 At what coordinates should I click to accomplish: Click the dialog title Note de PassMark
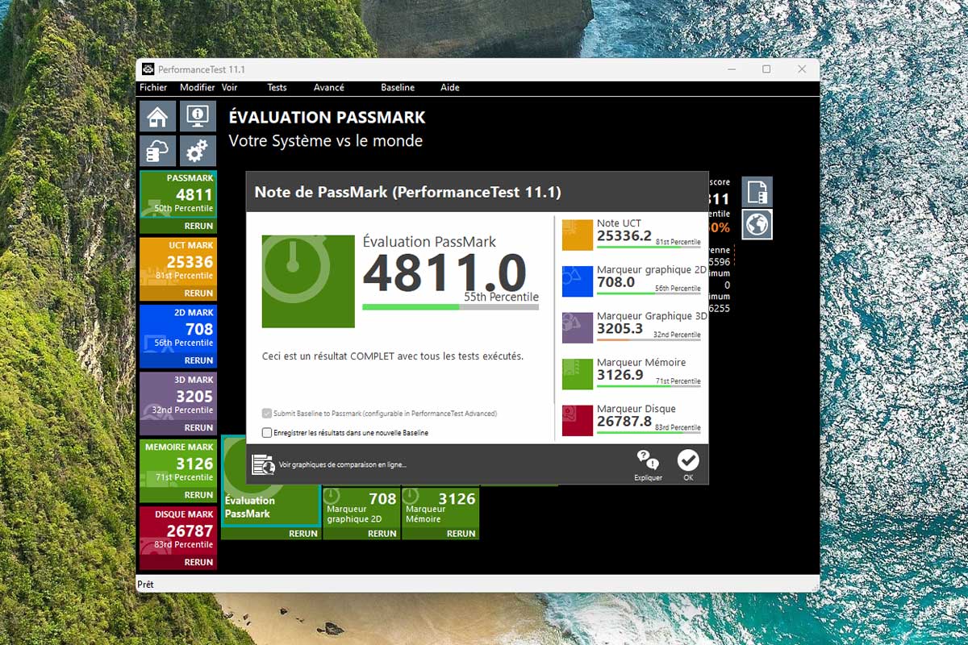[x=407, y=192]
